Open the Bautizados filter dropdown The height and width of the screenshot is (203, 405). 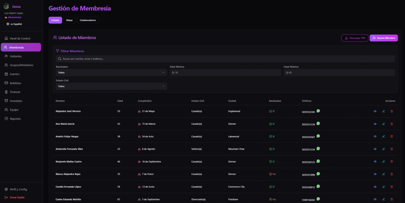click(x=111, y=72)
